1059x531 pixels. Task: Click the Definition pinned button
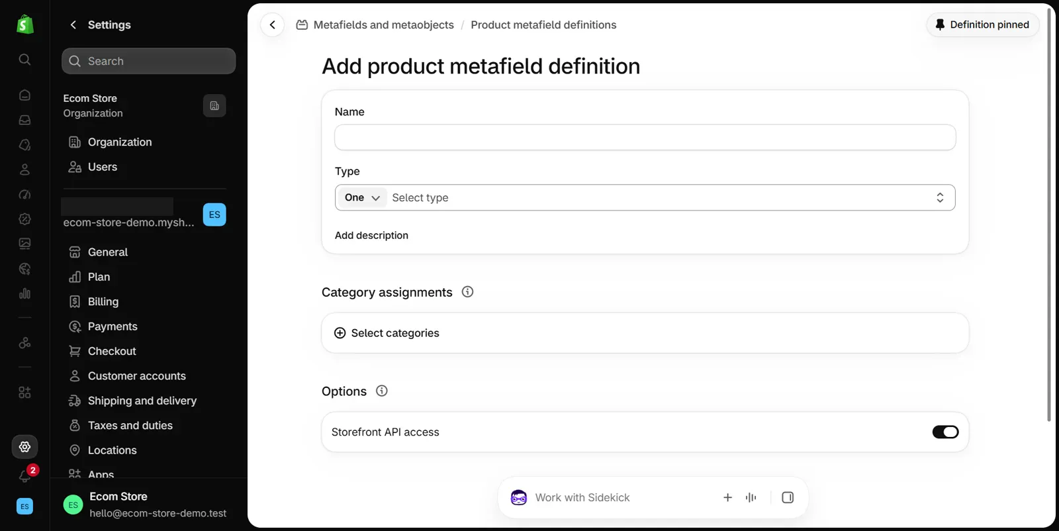982,24
